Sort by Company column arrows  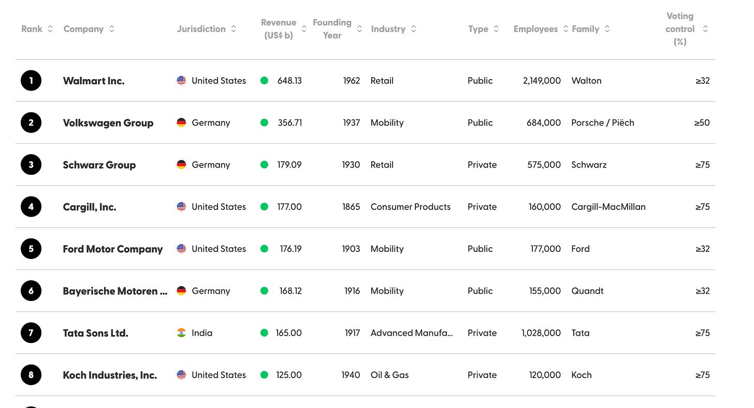[112, 29]
